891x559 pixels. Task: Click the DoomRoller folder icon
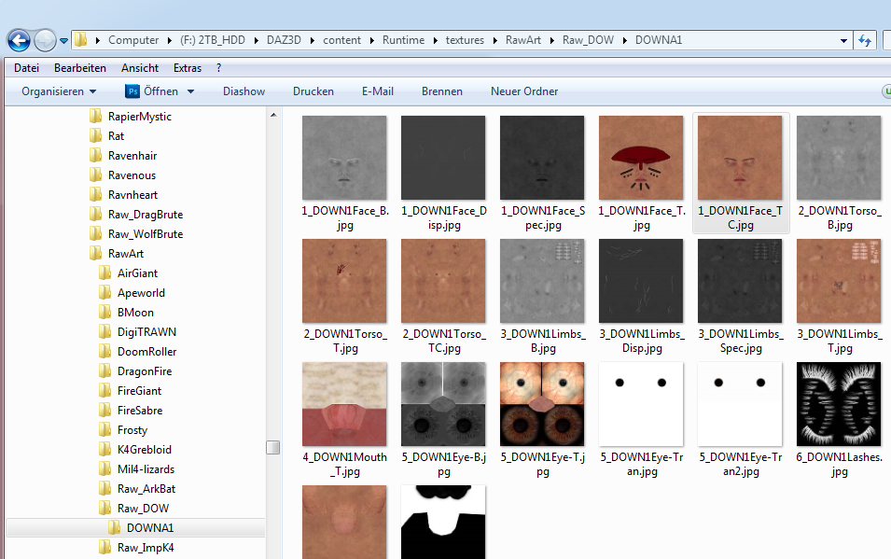coord(105,352)
